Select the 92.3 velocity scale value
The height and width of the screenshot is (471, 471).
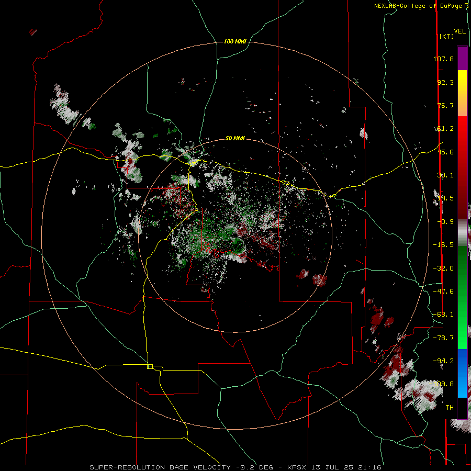pyautogui.click(x=445, y=82)
